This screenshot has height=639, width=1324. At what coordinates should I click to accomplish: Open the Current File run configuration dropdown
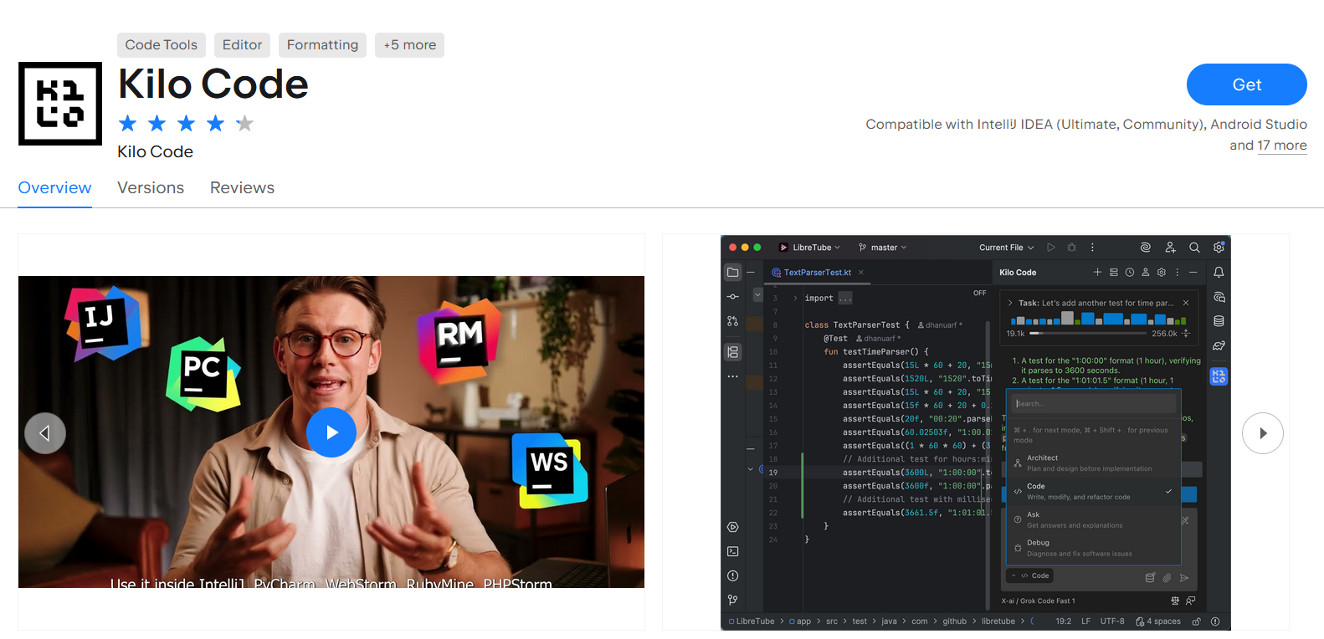click(1006, 248)
